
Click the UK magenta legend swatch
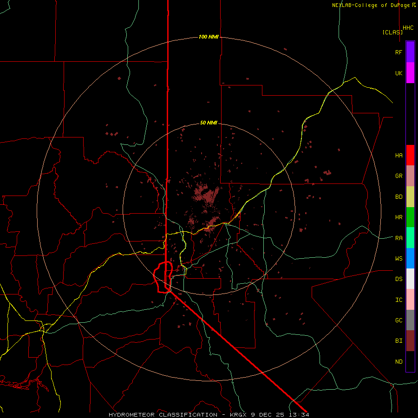point(410,73)
